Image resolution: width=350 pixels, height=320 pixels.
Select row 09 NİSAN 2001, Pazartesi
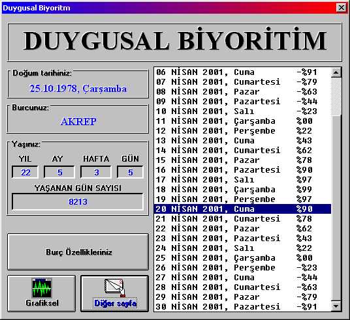[x=243, y=102]
